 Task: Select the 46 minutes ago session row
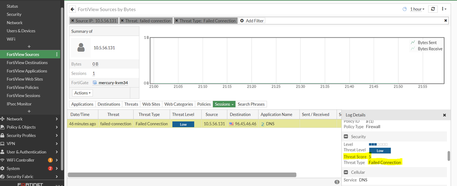click(204, 124)
